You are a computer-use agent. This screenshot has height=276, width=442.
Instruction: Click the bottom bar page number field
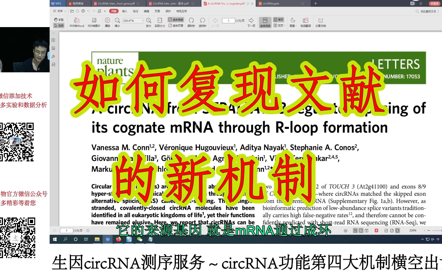tap(66, 231)
